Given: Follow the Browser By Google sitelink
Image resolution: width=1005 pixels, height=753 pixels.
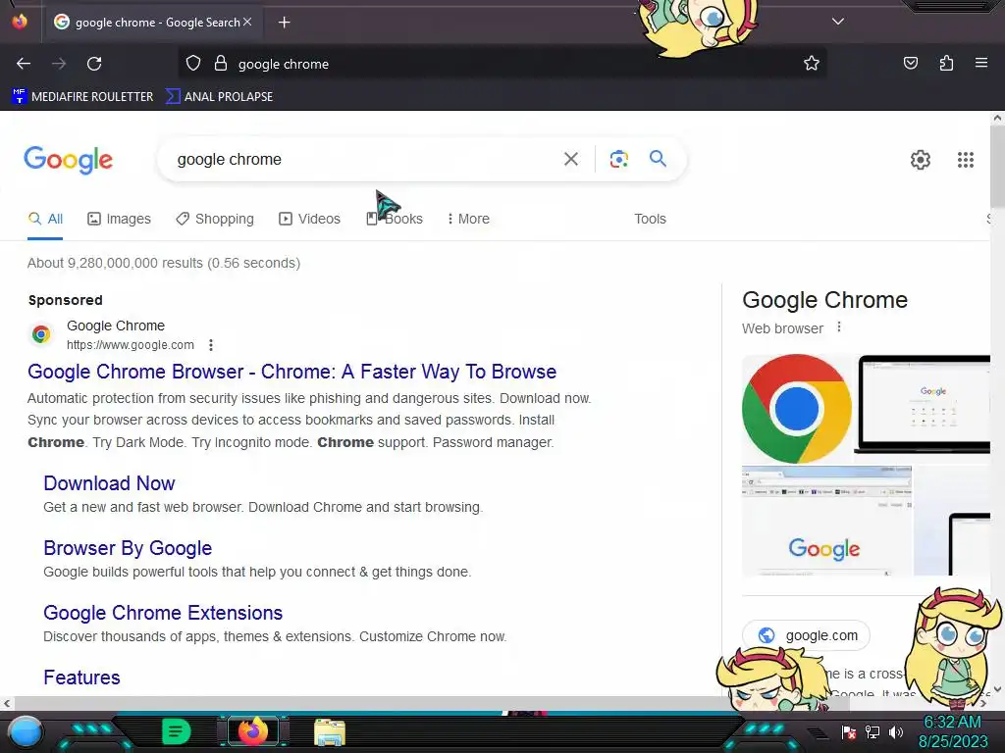Looking at the screenshot, I should click(x=128, y=548).
